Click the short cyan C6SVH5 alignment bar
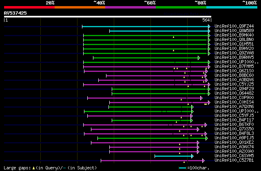This screenshot has height=171, width=261. point(173,156)
